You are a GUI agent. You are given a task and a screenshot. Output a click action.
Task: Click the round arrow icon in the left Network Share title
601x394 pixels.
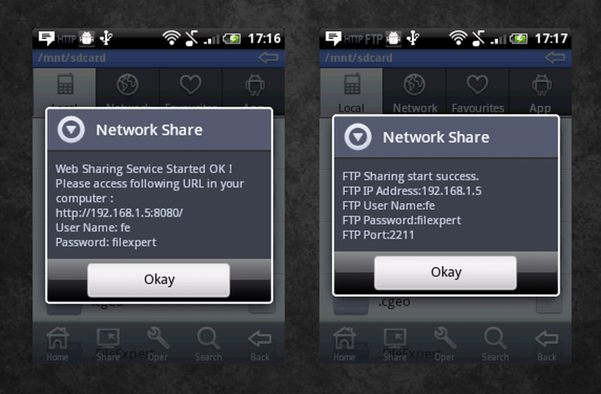tap(71, 130)
